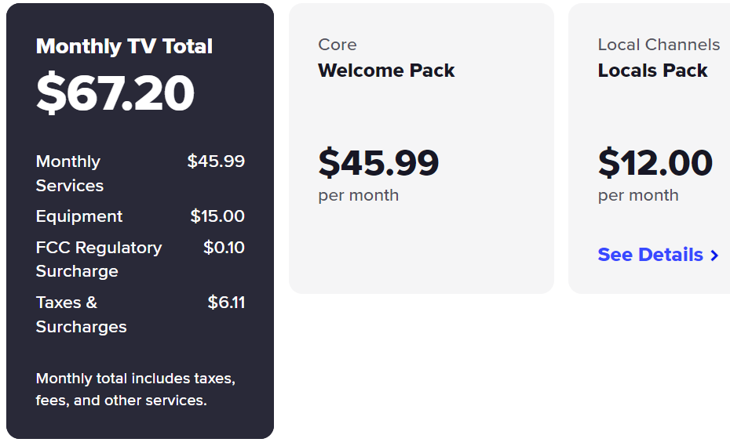Click the $45.99 Monthly Services amount
The width and height of the screenshot is (730, 446).
(x=216, y=161)
